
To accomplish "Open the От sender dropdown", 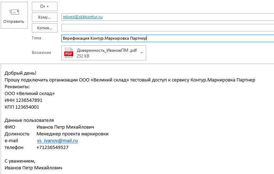I will [x=45, y=6].
